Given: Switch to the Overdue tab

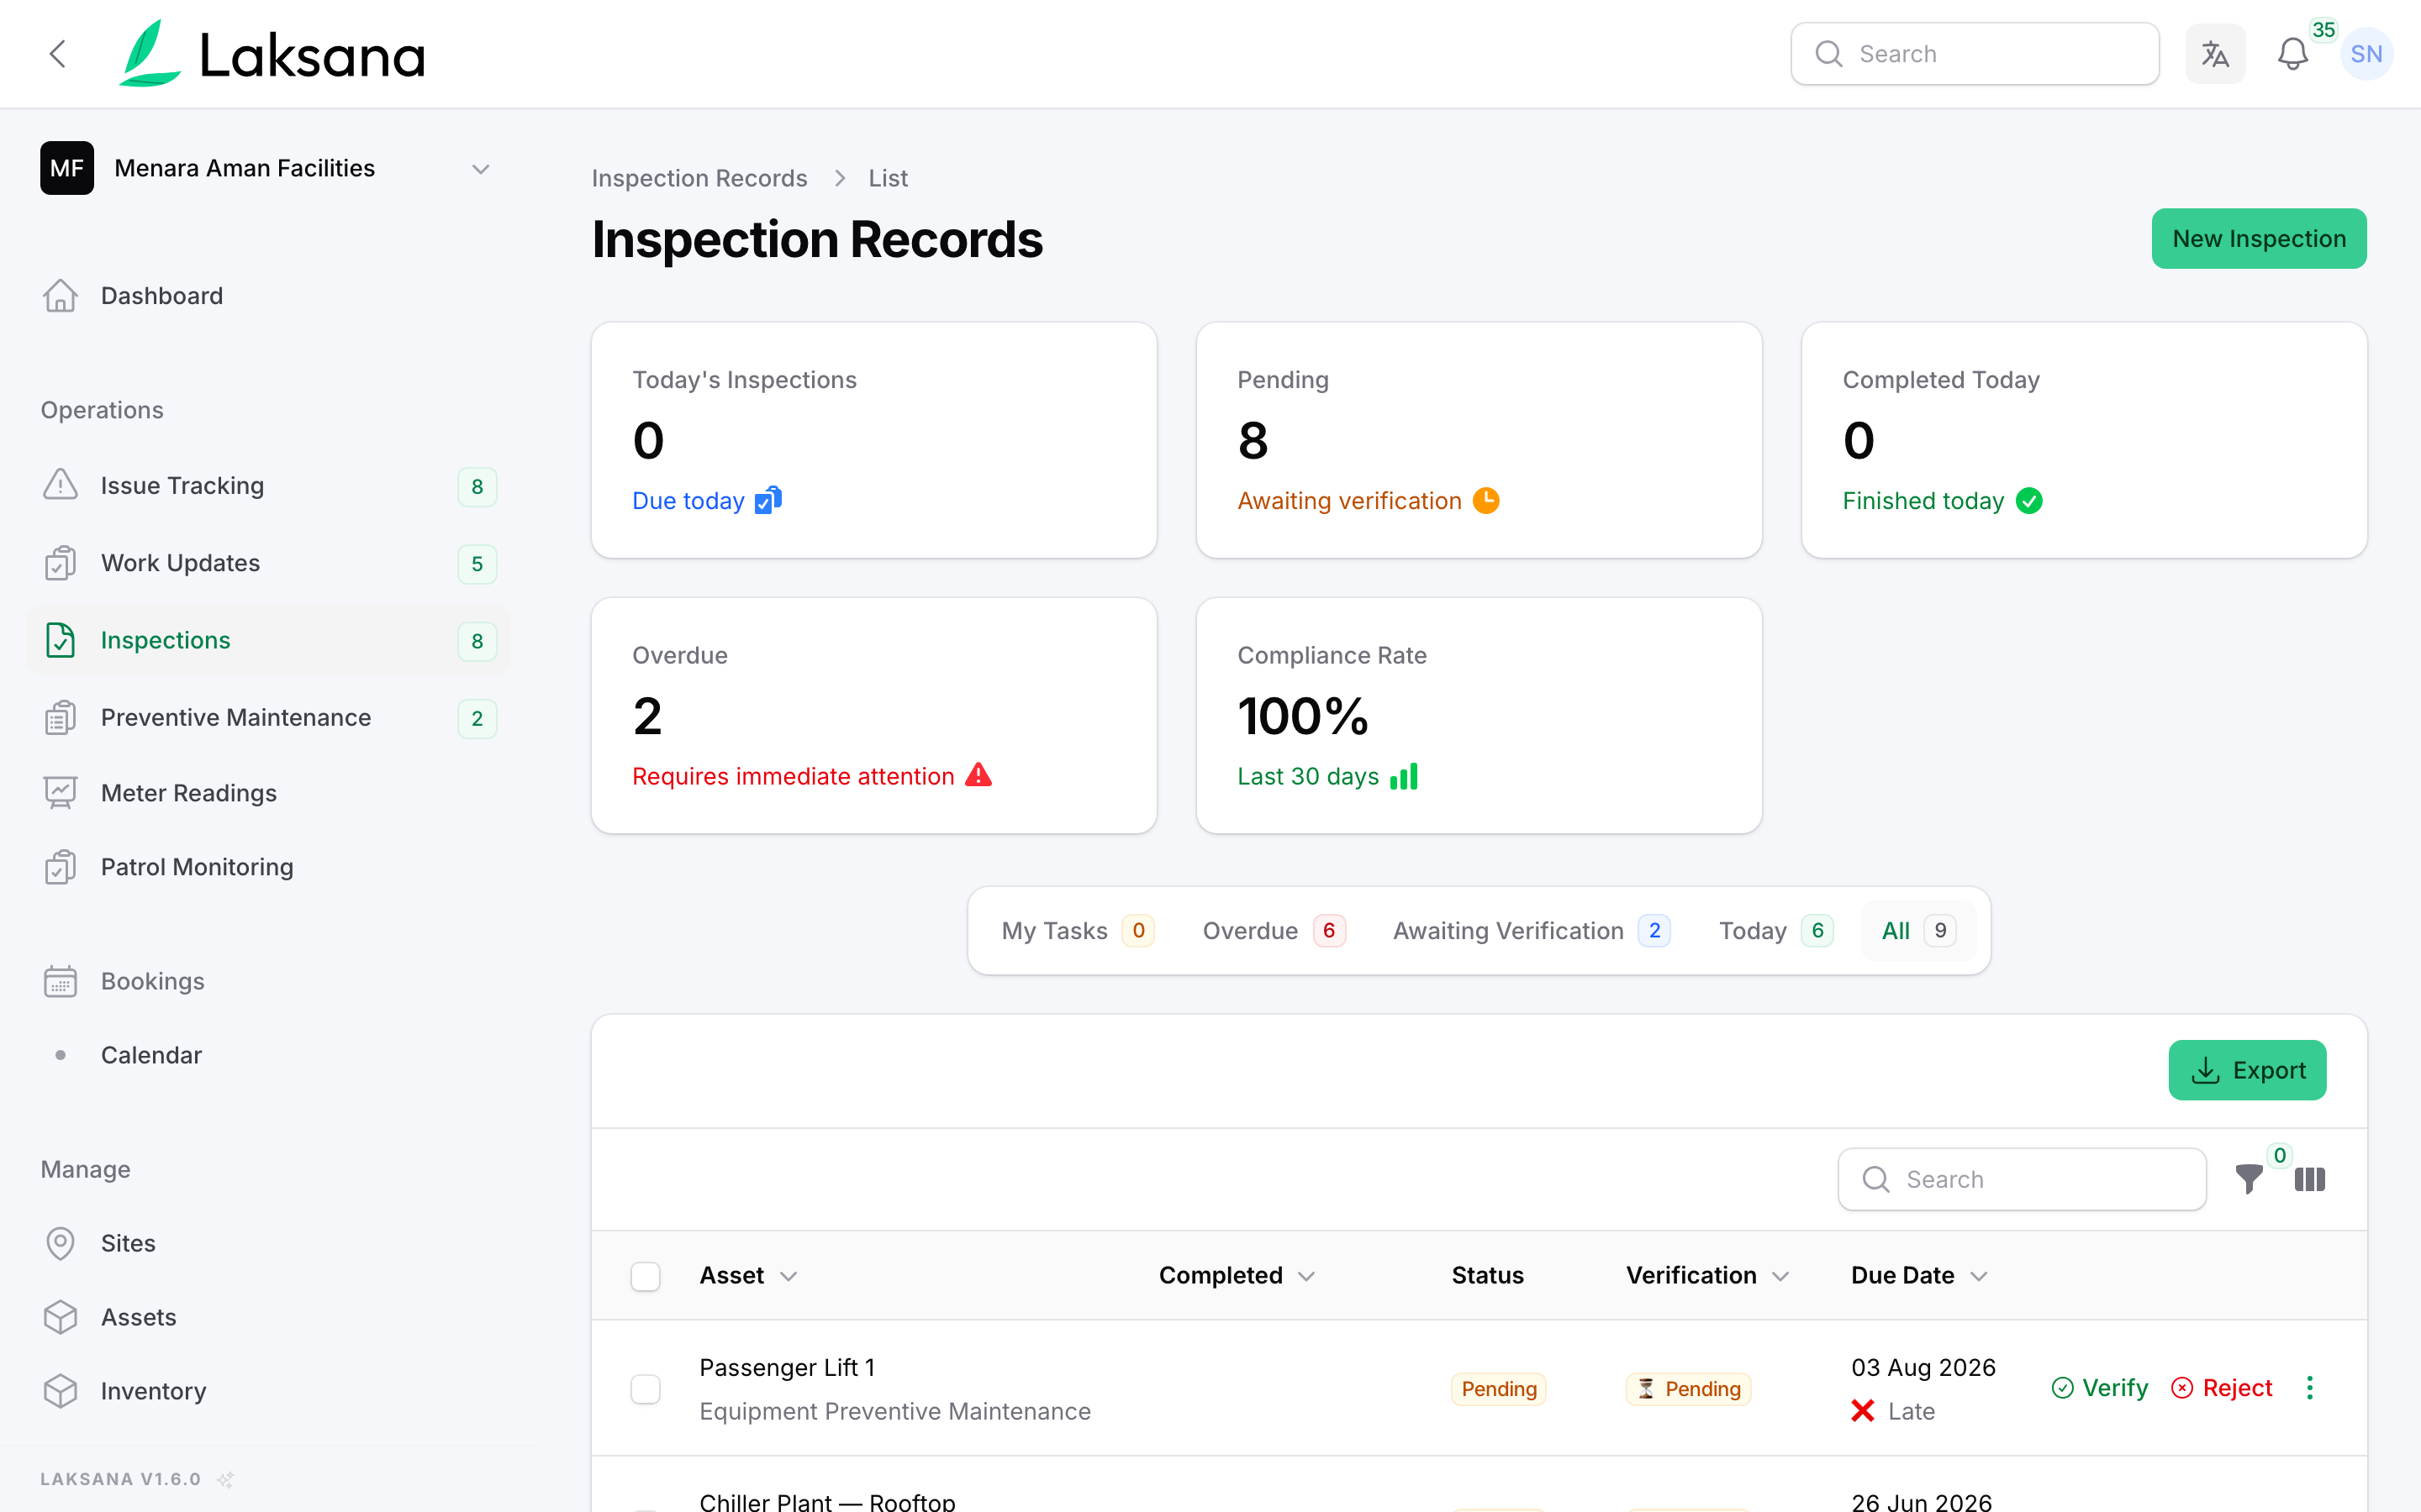Looking at the screenshot, I should [1273, 931].
